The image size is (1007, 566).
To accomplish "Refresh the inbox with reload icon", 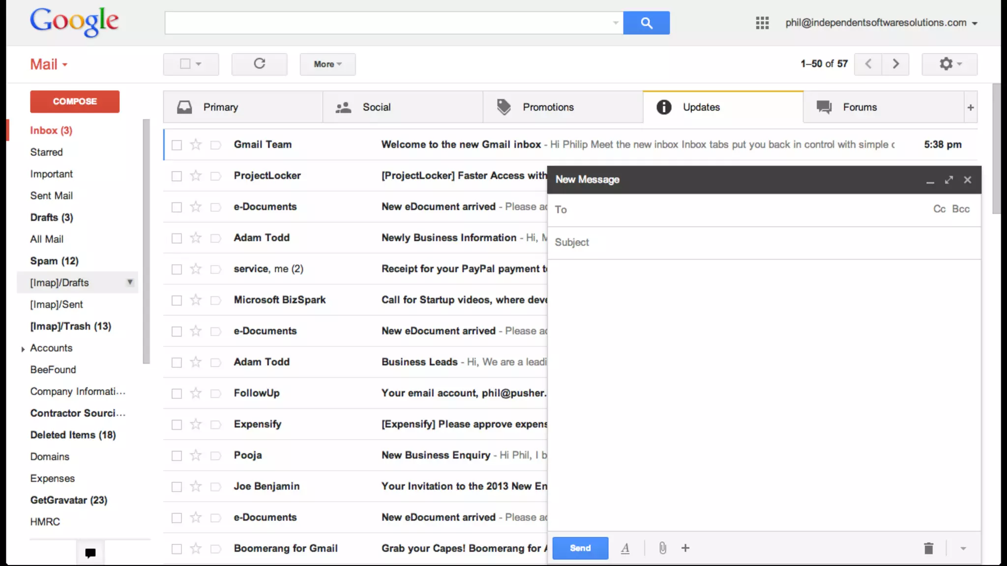I will [259, 64].
